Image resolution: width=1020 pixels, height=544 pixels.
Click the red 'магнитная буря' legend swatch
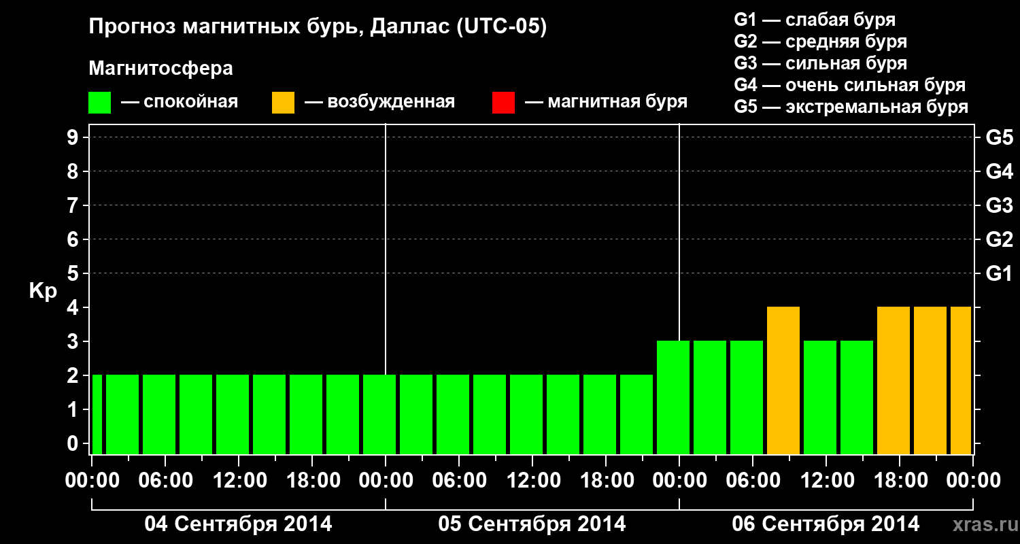503,103
